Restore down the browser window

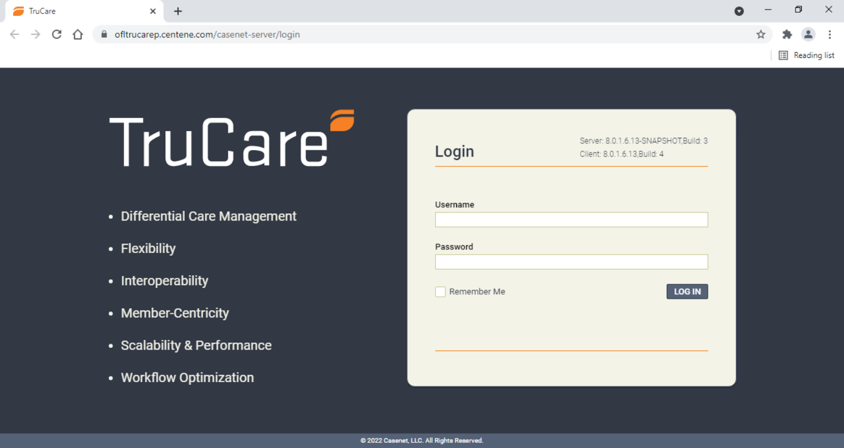point(798,9)
